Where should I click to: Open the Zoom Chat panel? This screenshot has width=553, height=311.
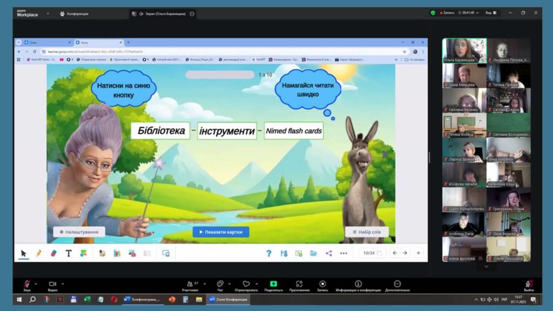pos(220,284)
